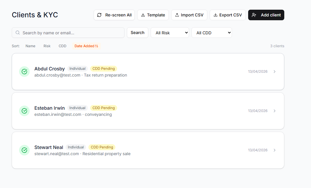Open the All Risk dropdown
311x188 pixels.
coord(170,33)
